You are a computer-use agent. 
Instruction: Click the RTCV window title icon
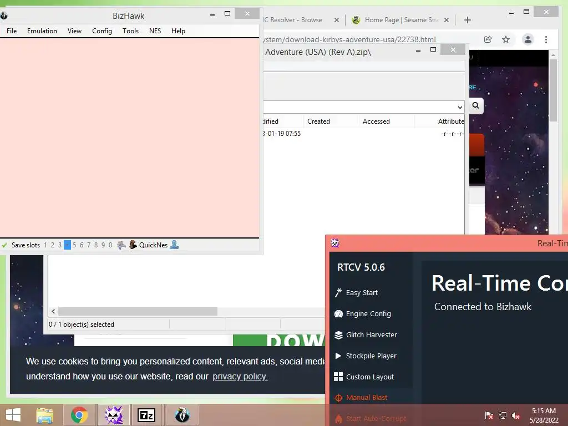click(335, 243)
